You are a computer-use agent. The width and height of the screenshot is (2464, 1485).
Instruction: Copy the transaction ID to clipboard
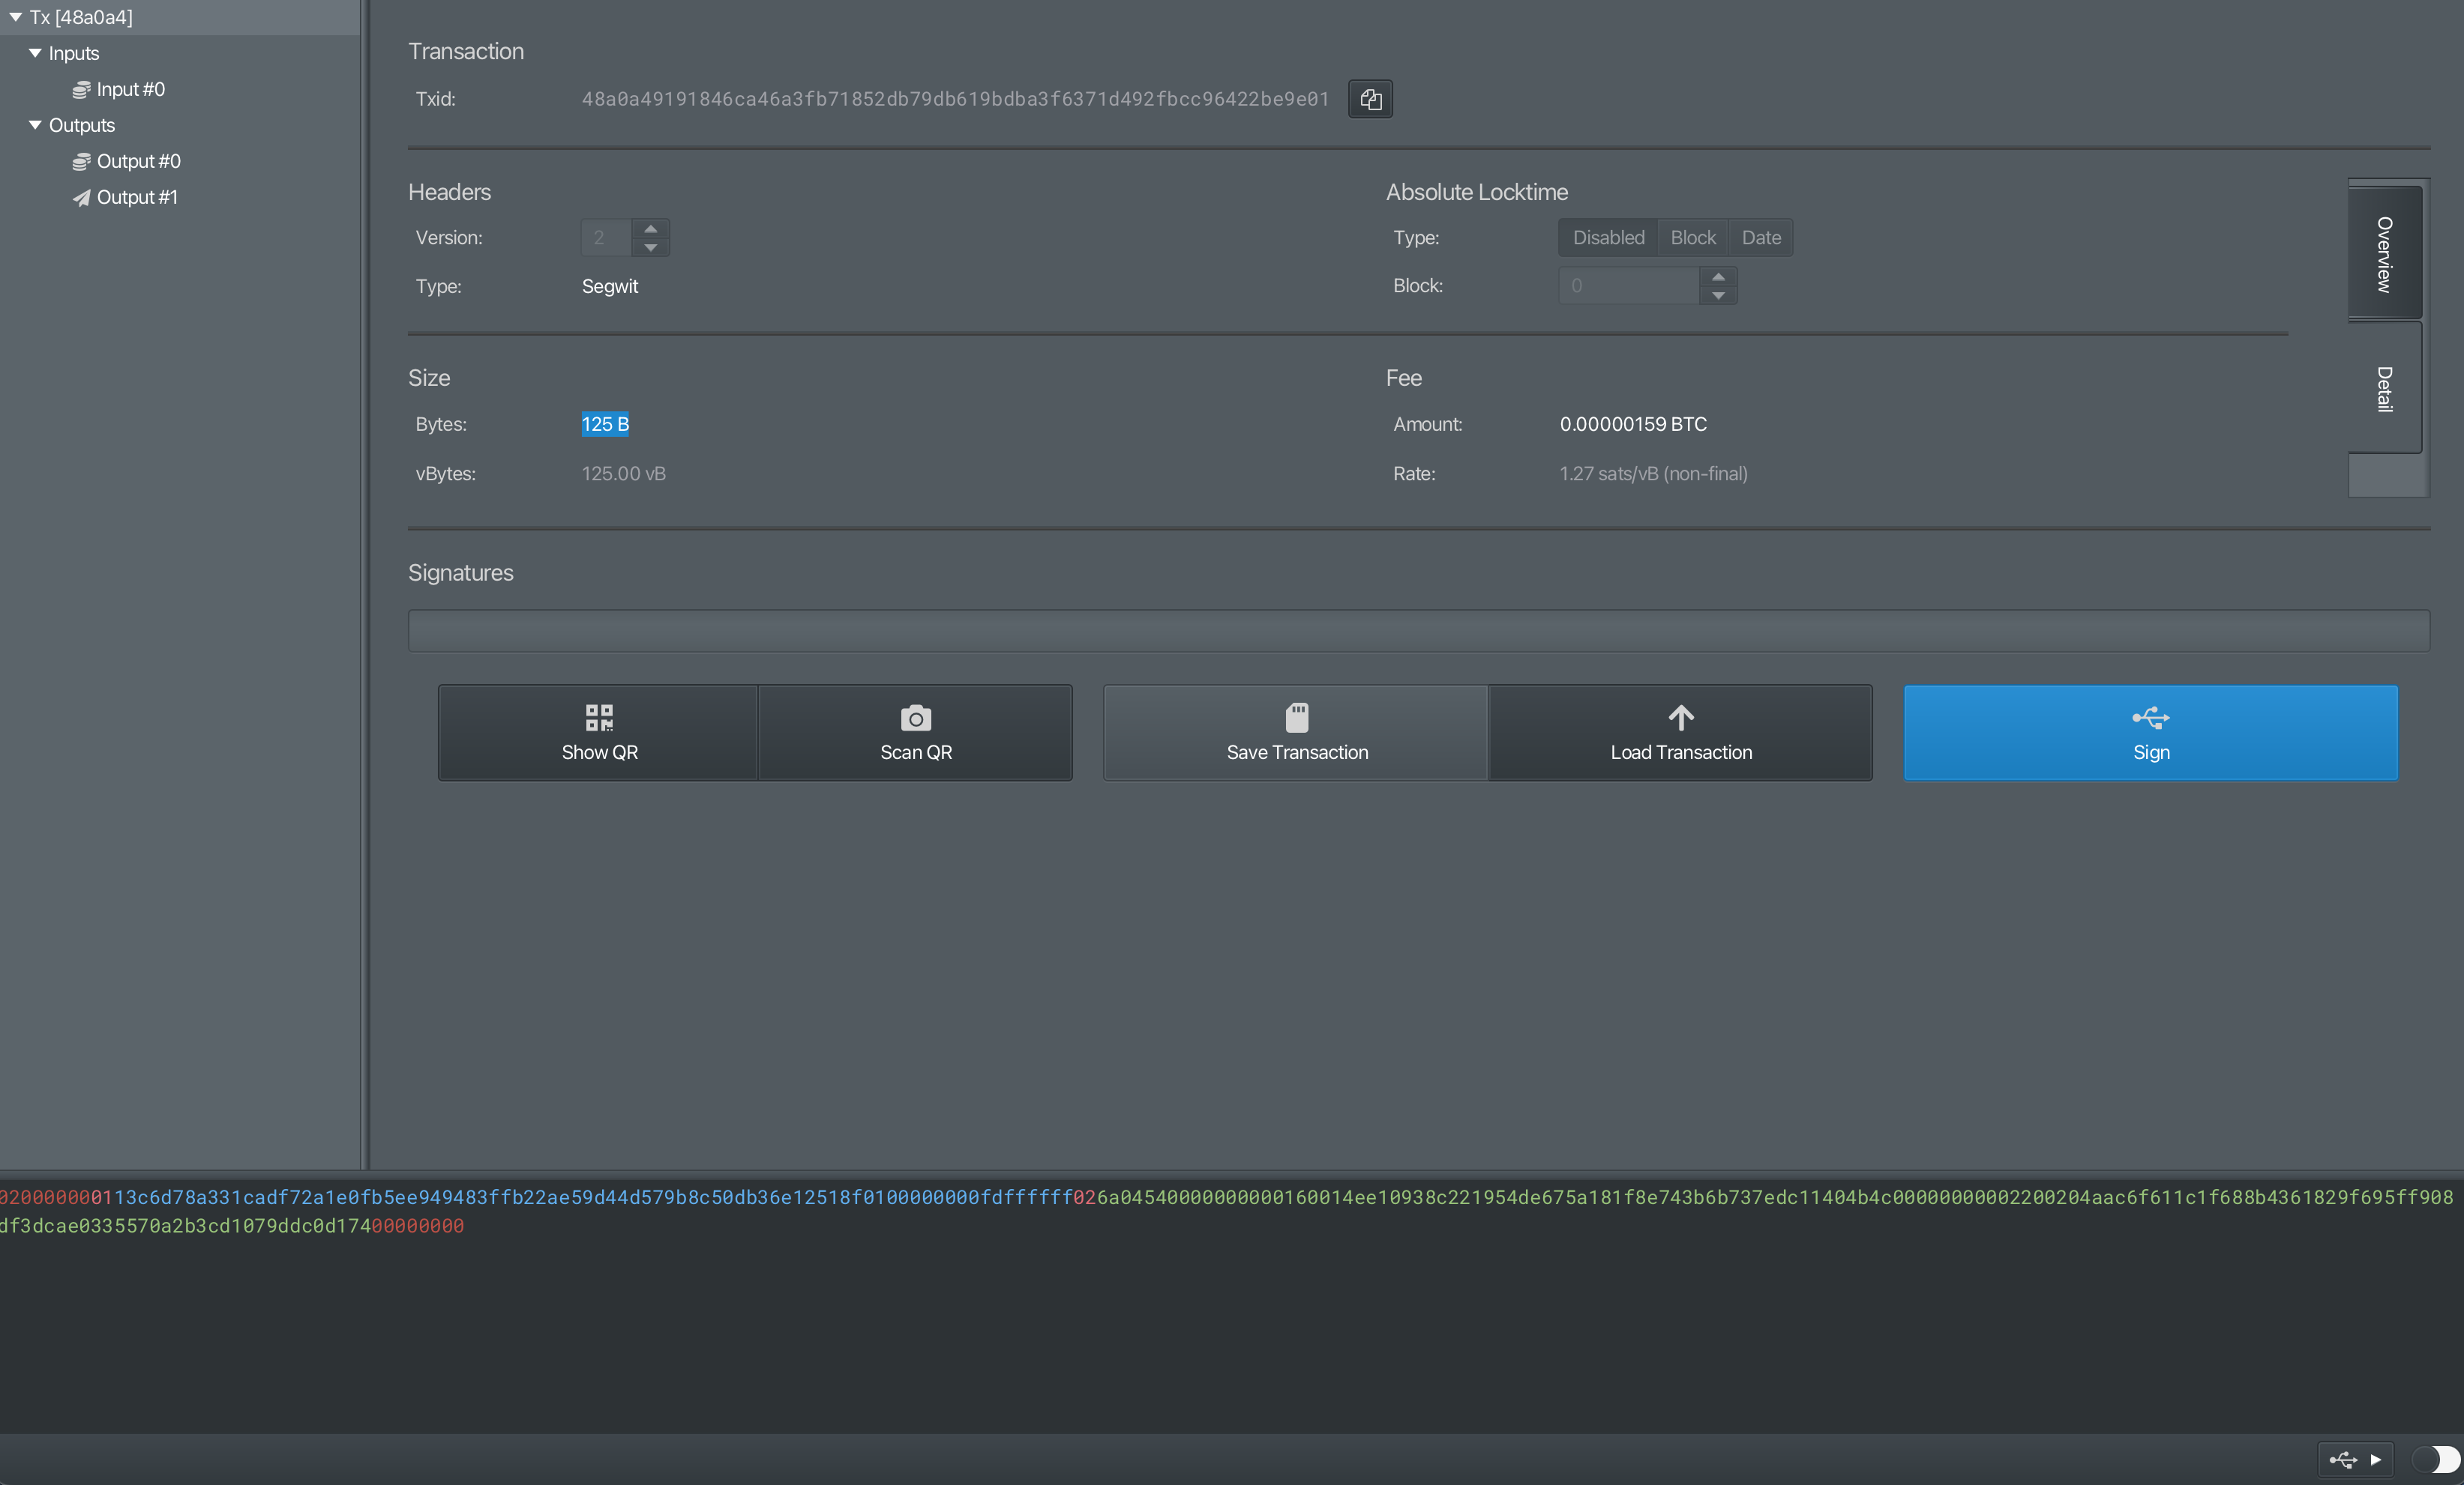[x=1370, y=99]
